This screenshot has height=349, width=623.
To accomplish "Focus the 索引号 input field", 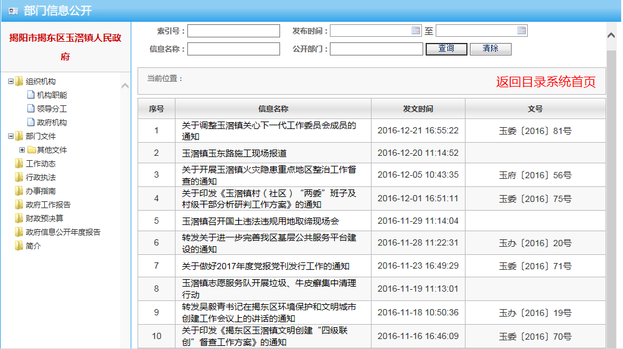I will [233, 31].
